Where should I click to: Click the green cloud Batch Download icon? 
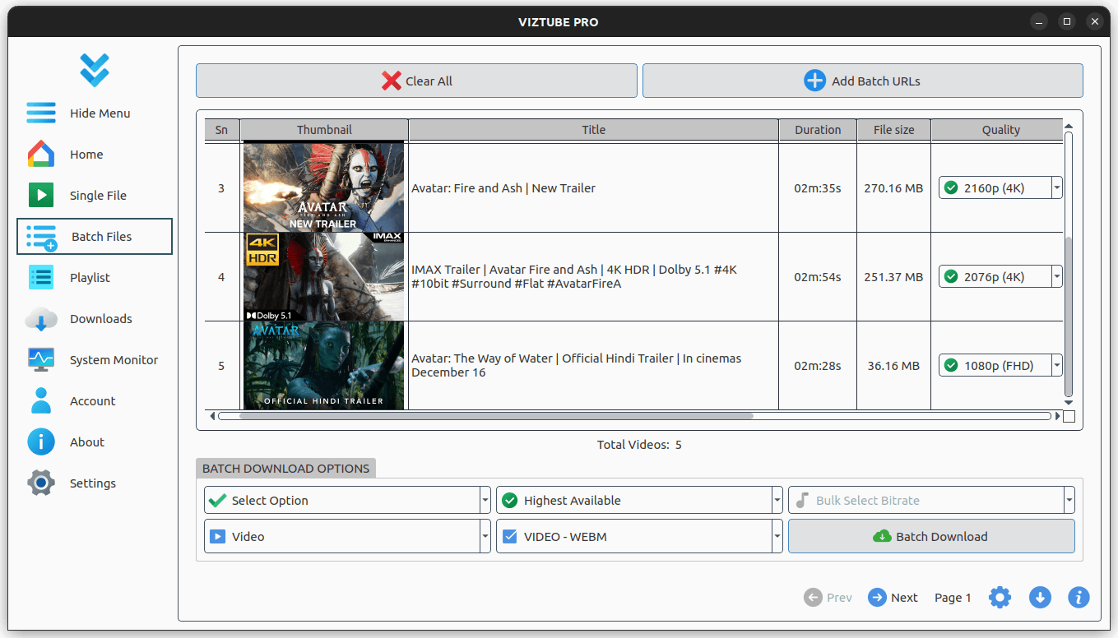(882, 537)
